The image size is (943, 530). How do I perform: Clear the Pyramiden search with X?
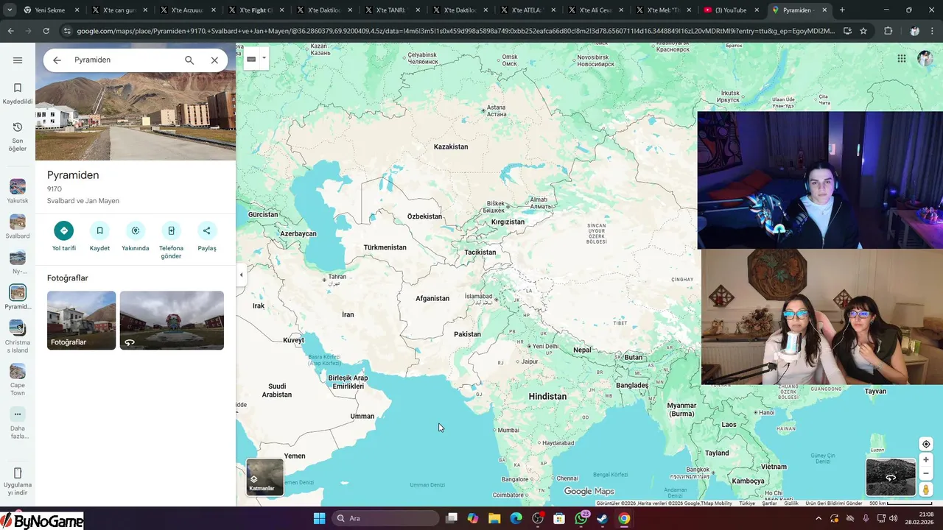(x=214, y=60)
